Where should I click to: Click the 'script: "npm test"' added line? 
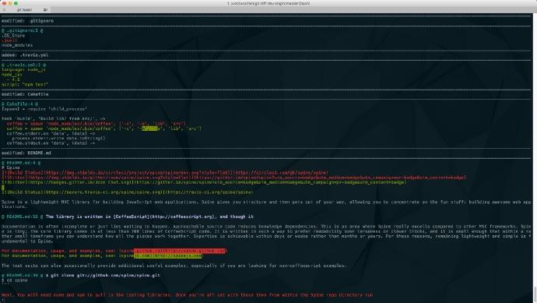25,84
